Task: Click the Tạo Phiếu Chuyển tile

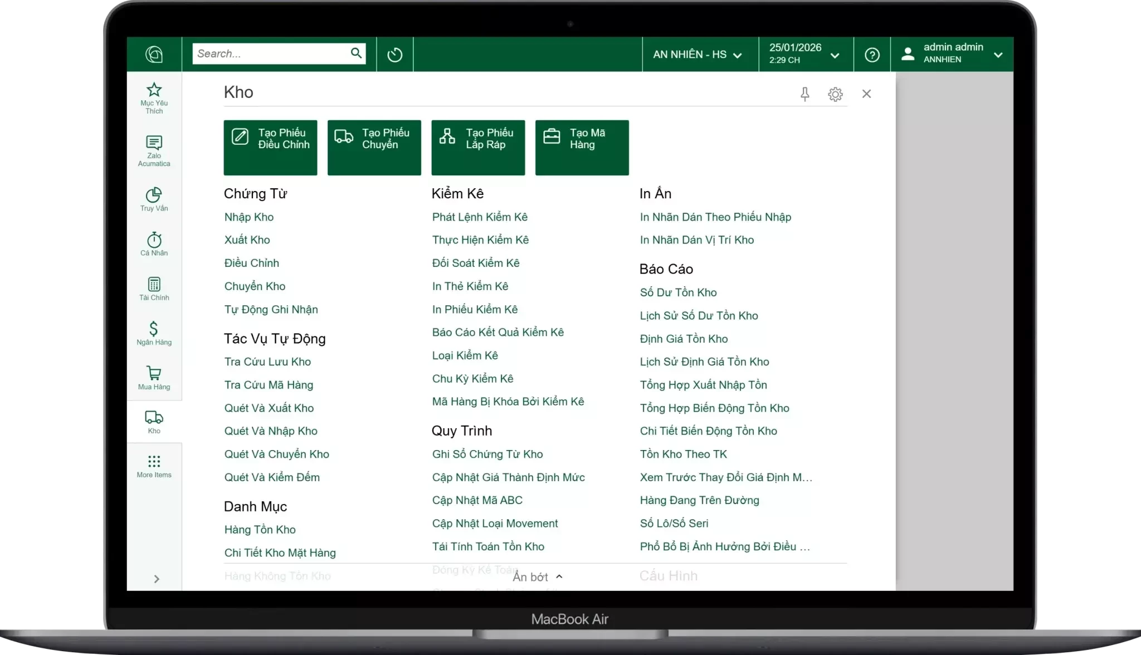Action: tap(374, 148)
